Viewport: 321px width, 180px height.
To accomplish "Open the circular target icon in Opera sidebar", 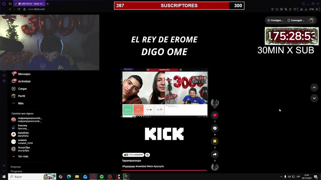I will tap(4, 81).
